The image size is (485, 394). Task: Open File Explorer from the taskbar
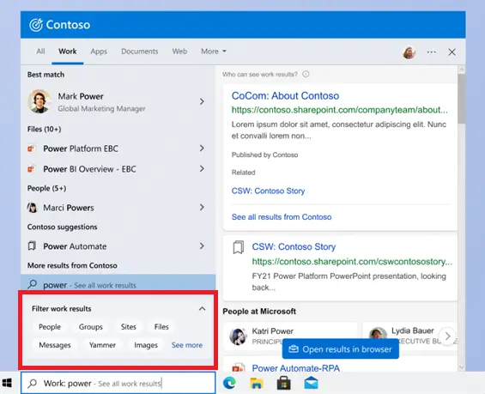257,383
